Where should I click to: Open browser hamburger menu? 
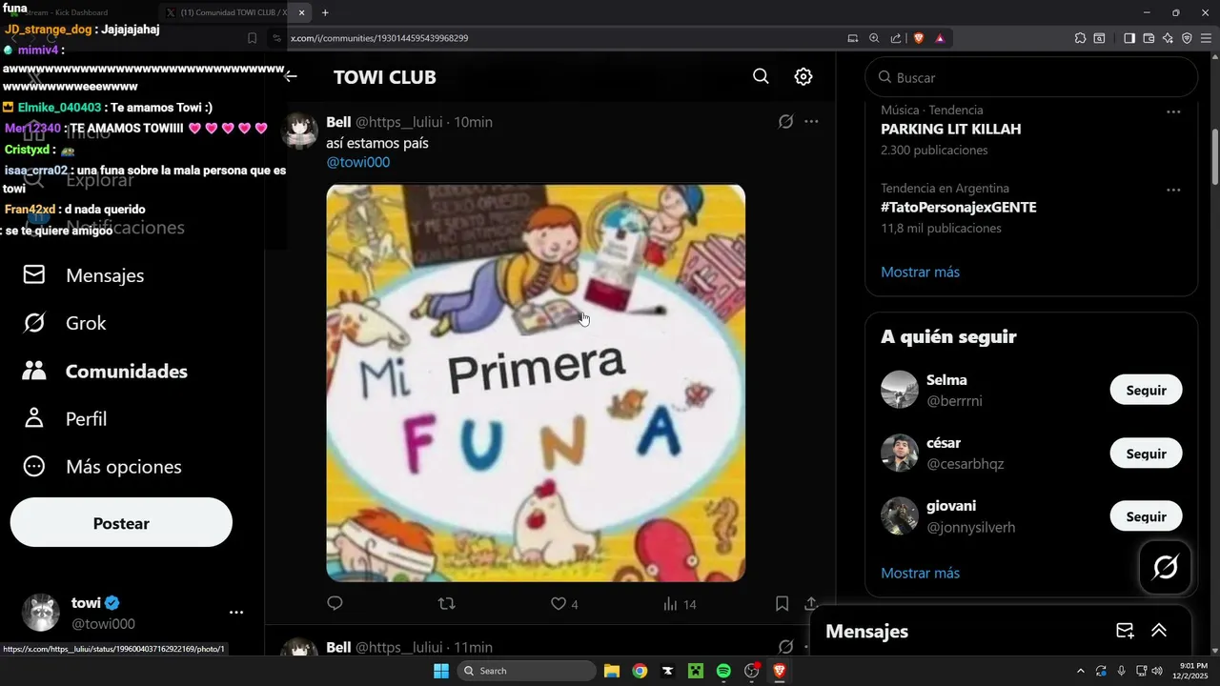pyautogui.click(x=1206, y=38)
